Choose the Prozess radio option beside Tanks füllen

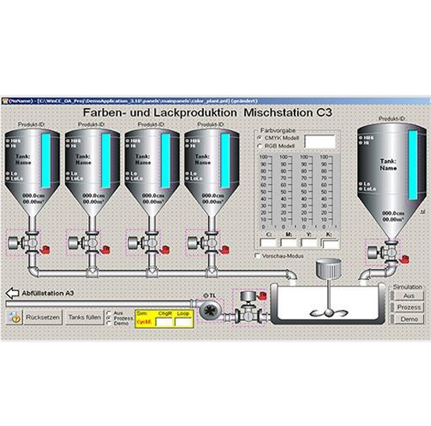(109, 318)
